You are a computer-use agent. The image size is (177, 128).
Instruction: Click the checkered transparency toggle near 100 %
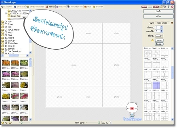click(111, 123)
